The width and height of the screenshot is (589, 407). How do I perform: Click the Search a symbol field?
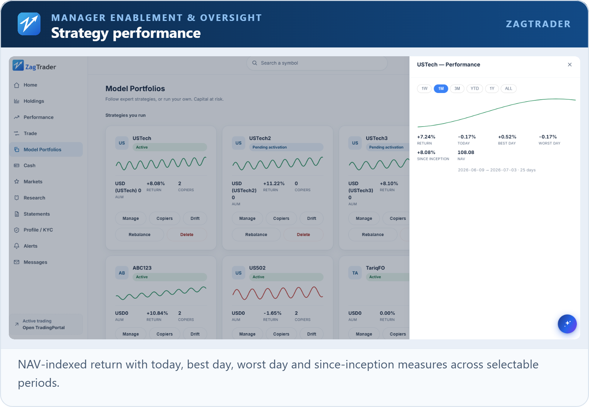[317, 63]
